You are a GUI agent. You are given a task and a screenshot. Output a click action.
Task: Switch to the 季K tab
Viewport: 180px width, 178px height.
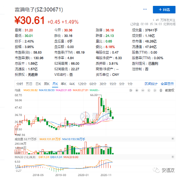(63, 84)
